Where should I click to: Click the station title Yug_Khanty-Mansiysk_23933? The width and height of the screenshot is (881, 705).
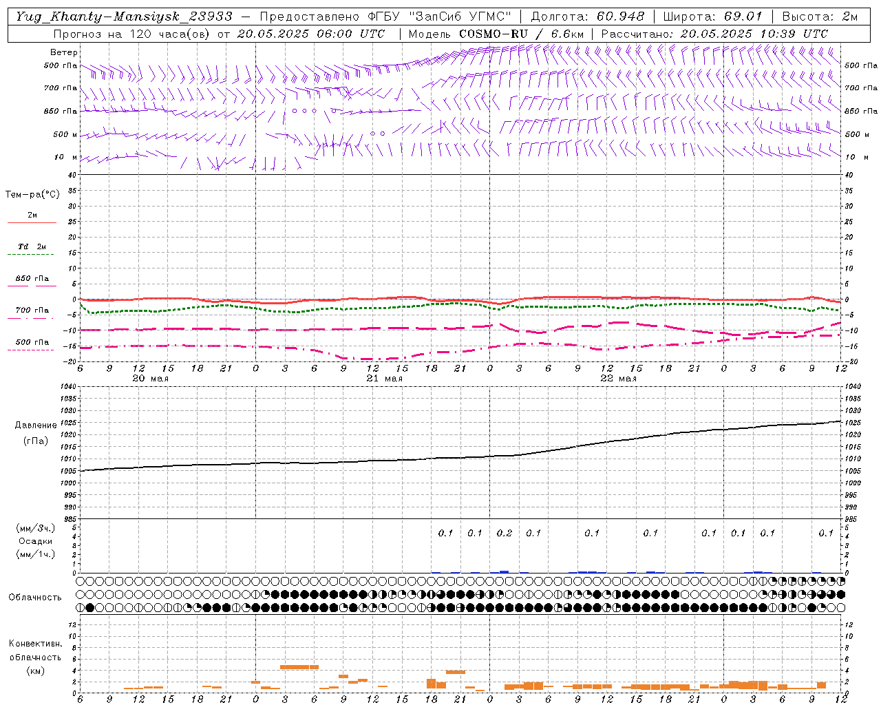click(x=123, y=17)
